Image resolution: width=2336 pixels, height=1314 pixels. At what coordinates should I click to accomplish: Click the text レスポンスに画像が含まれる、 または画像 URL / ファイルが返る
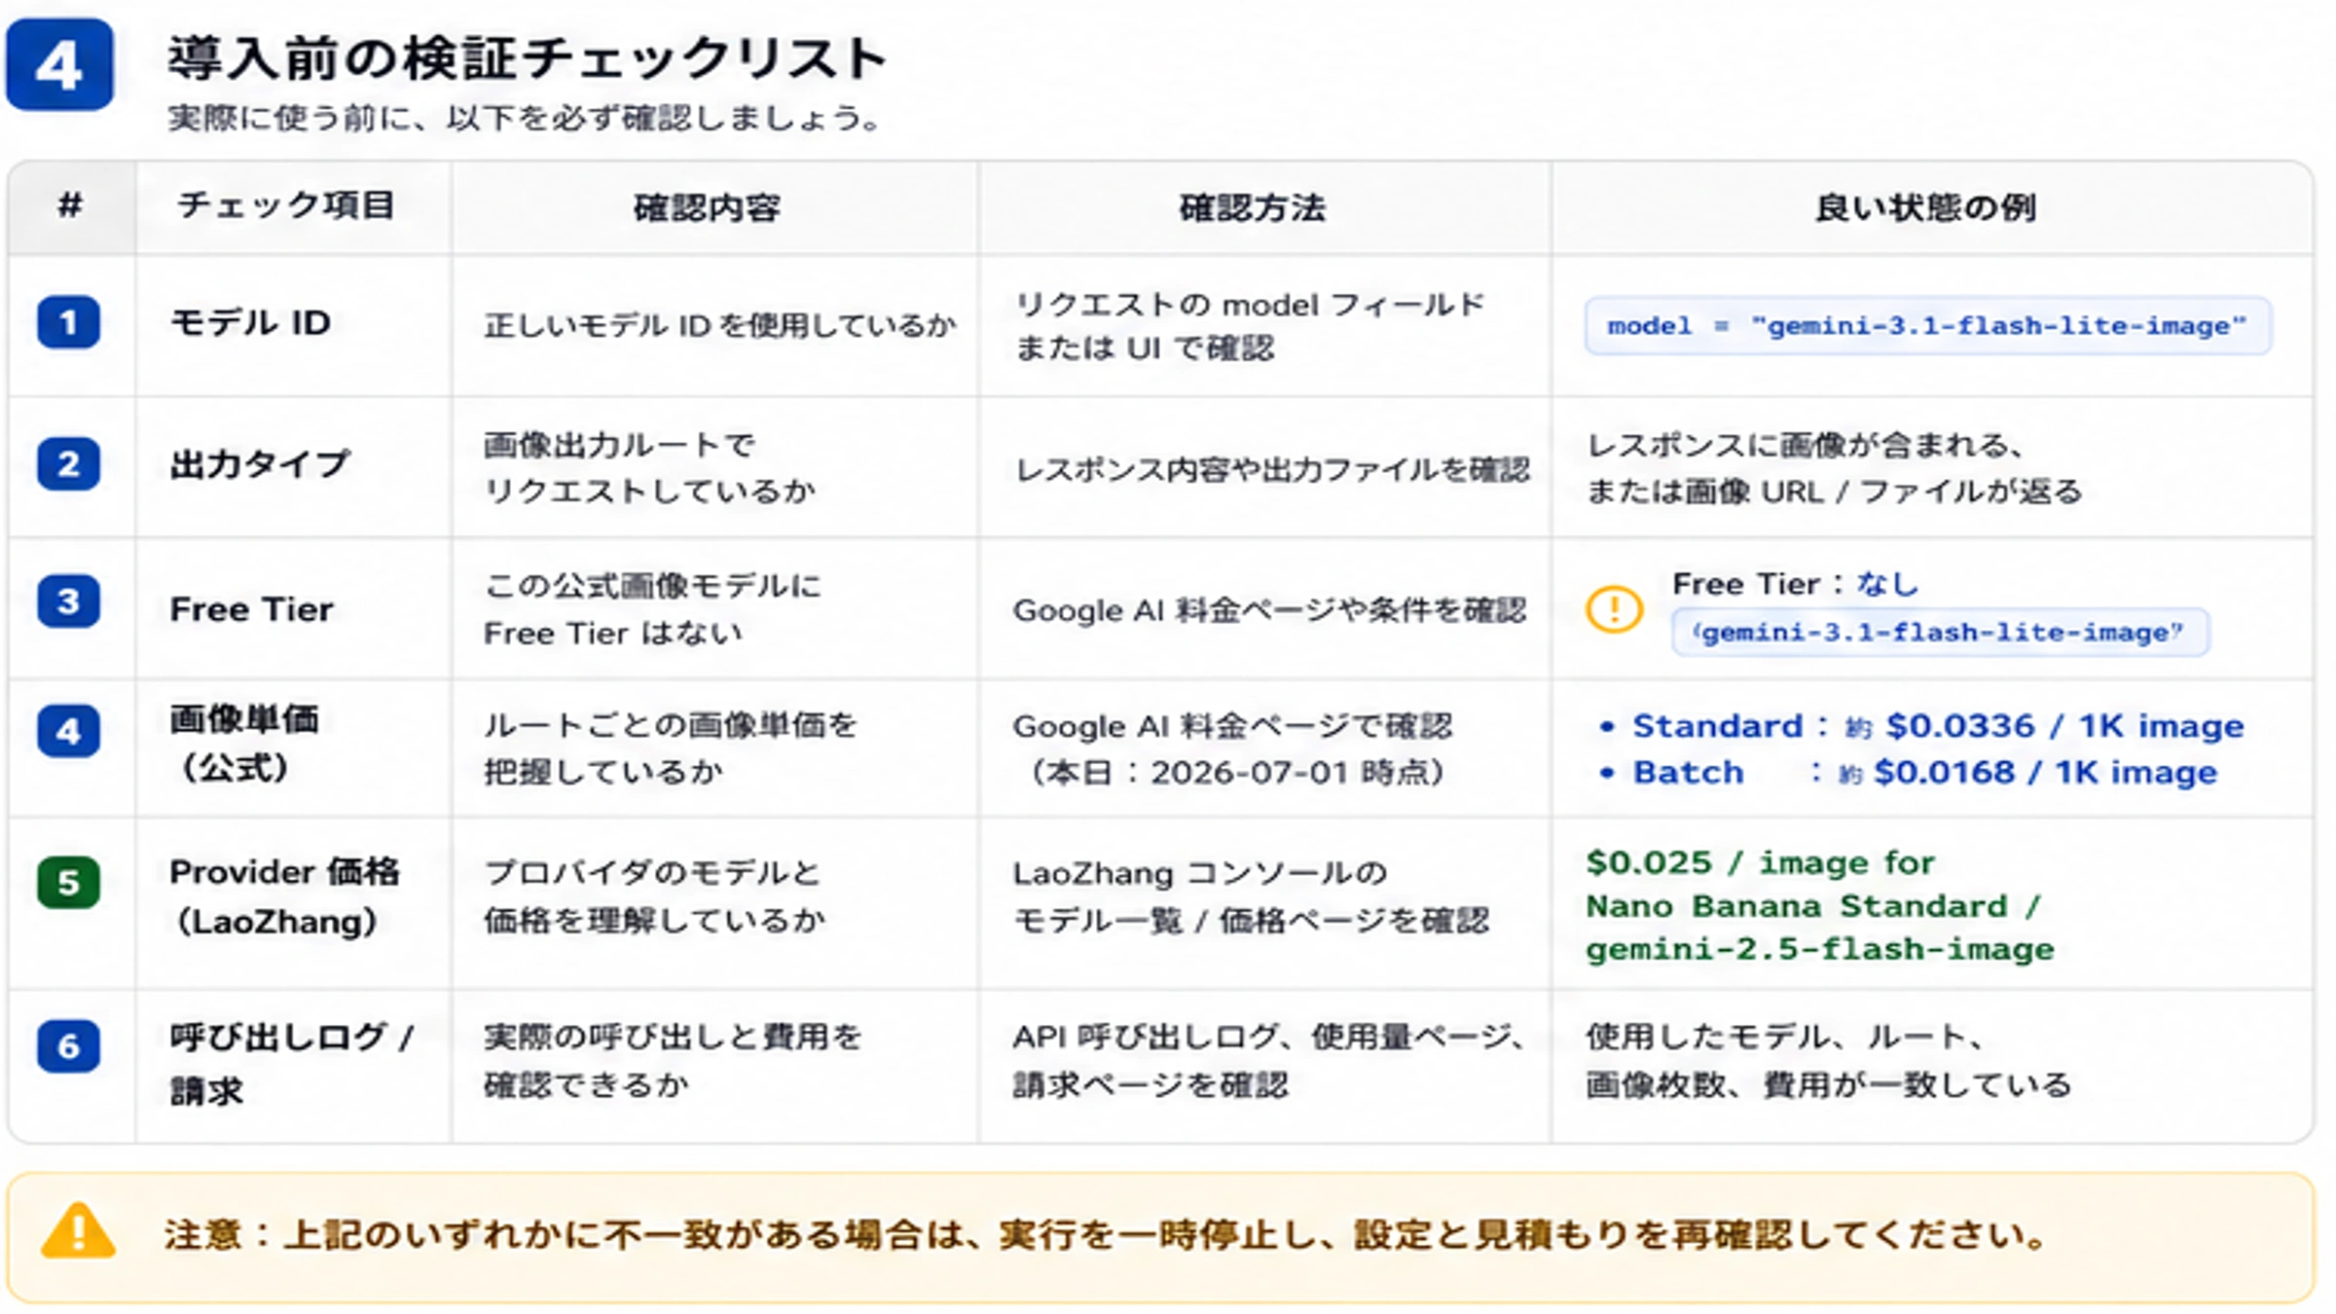(x=1834, y=468)
